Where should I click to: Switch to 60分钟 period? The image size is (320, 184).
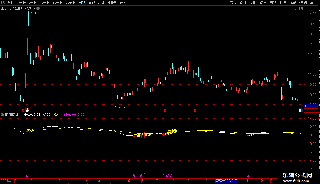[71, 3]
